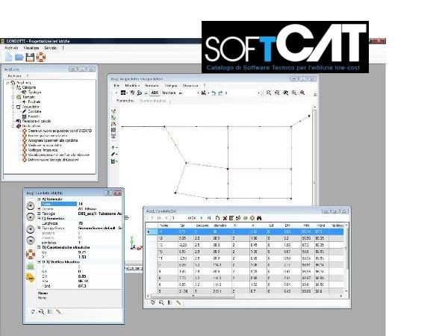Screen dimensions: 448x336
Task: Click the drawing canvas vertical scrollbar
Action: (x=314, y=156)
